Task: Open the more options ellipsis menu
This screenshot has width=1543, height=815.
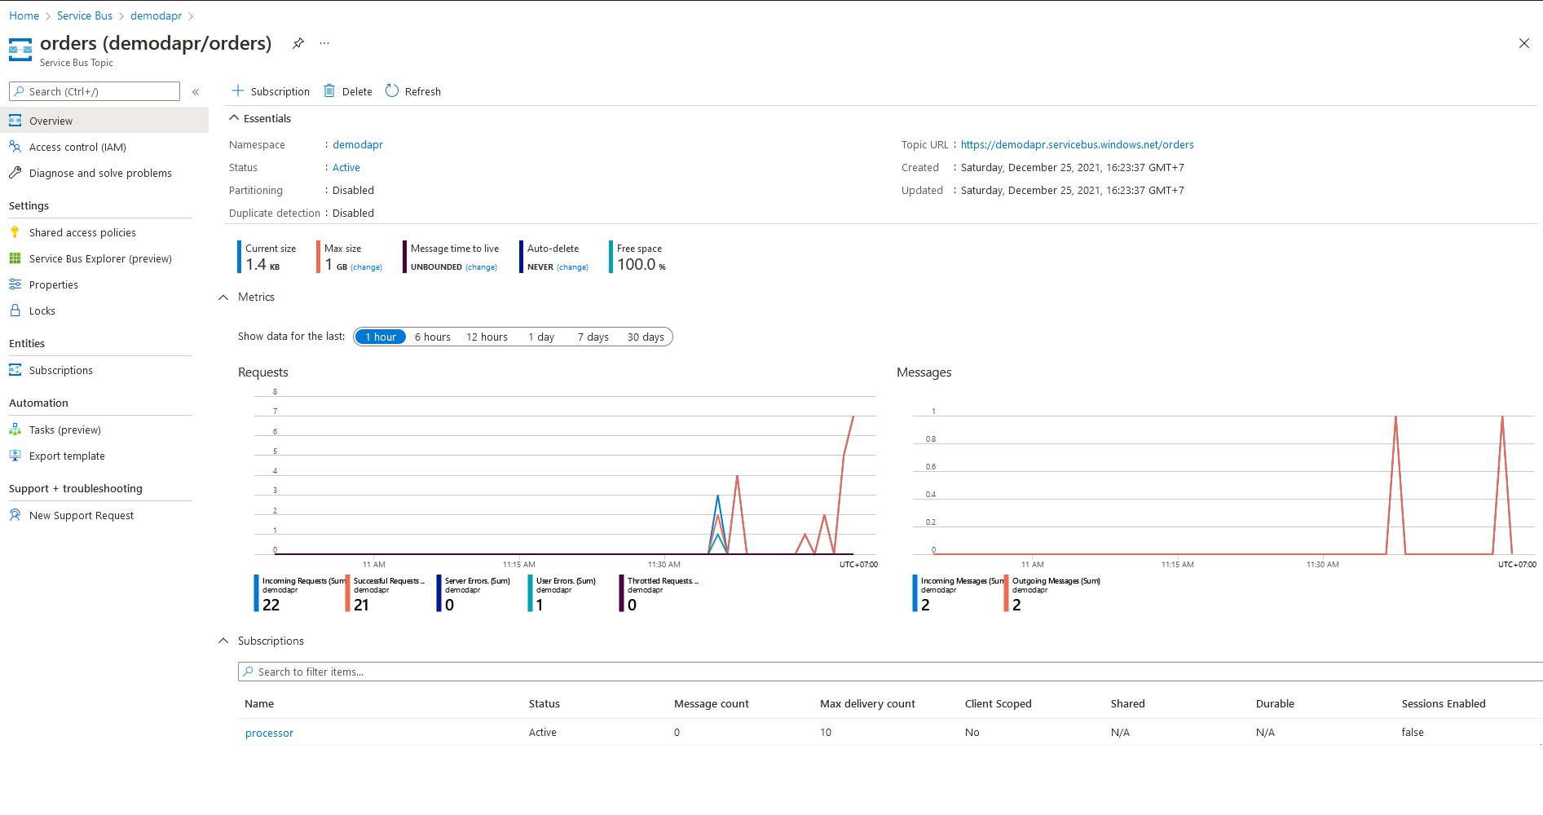Action: tap(324, 43)
